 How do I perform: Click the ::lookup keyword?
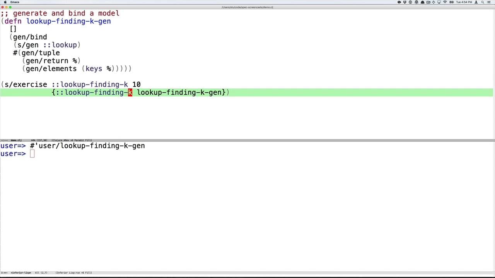point(60,45)
